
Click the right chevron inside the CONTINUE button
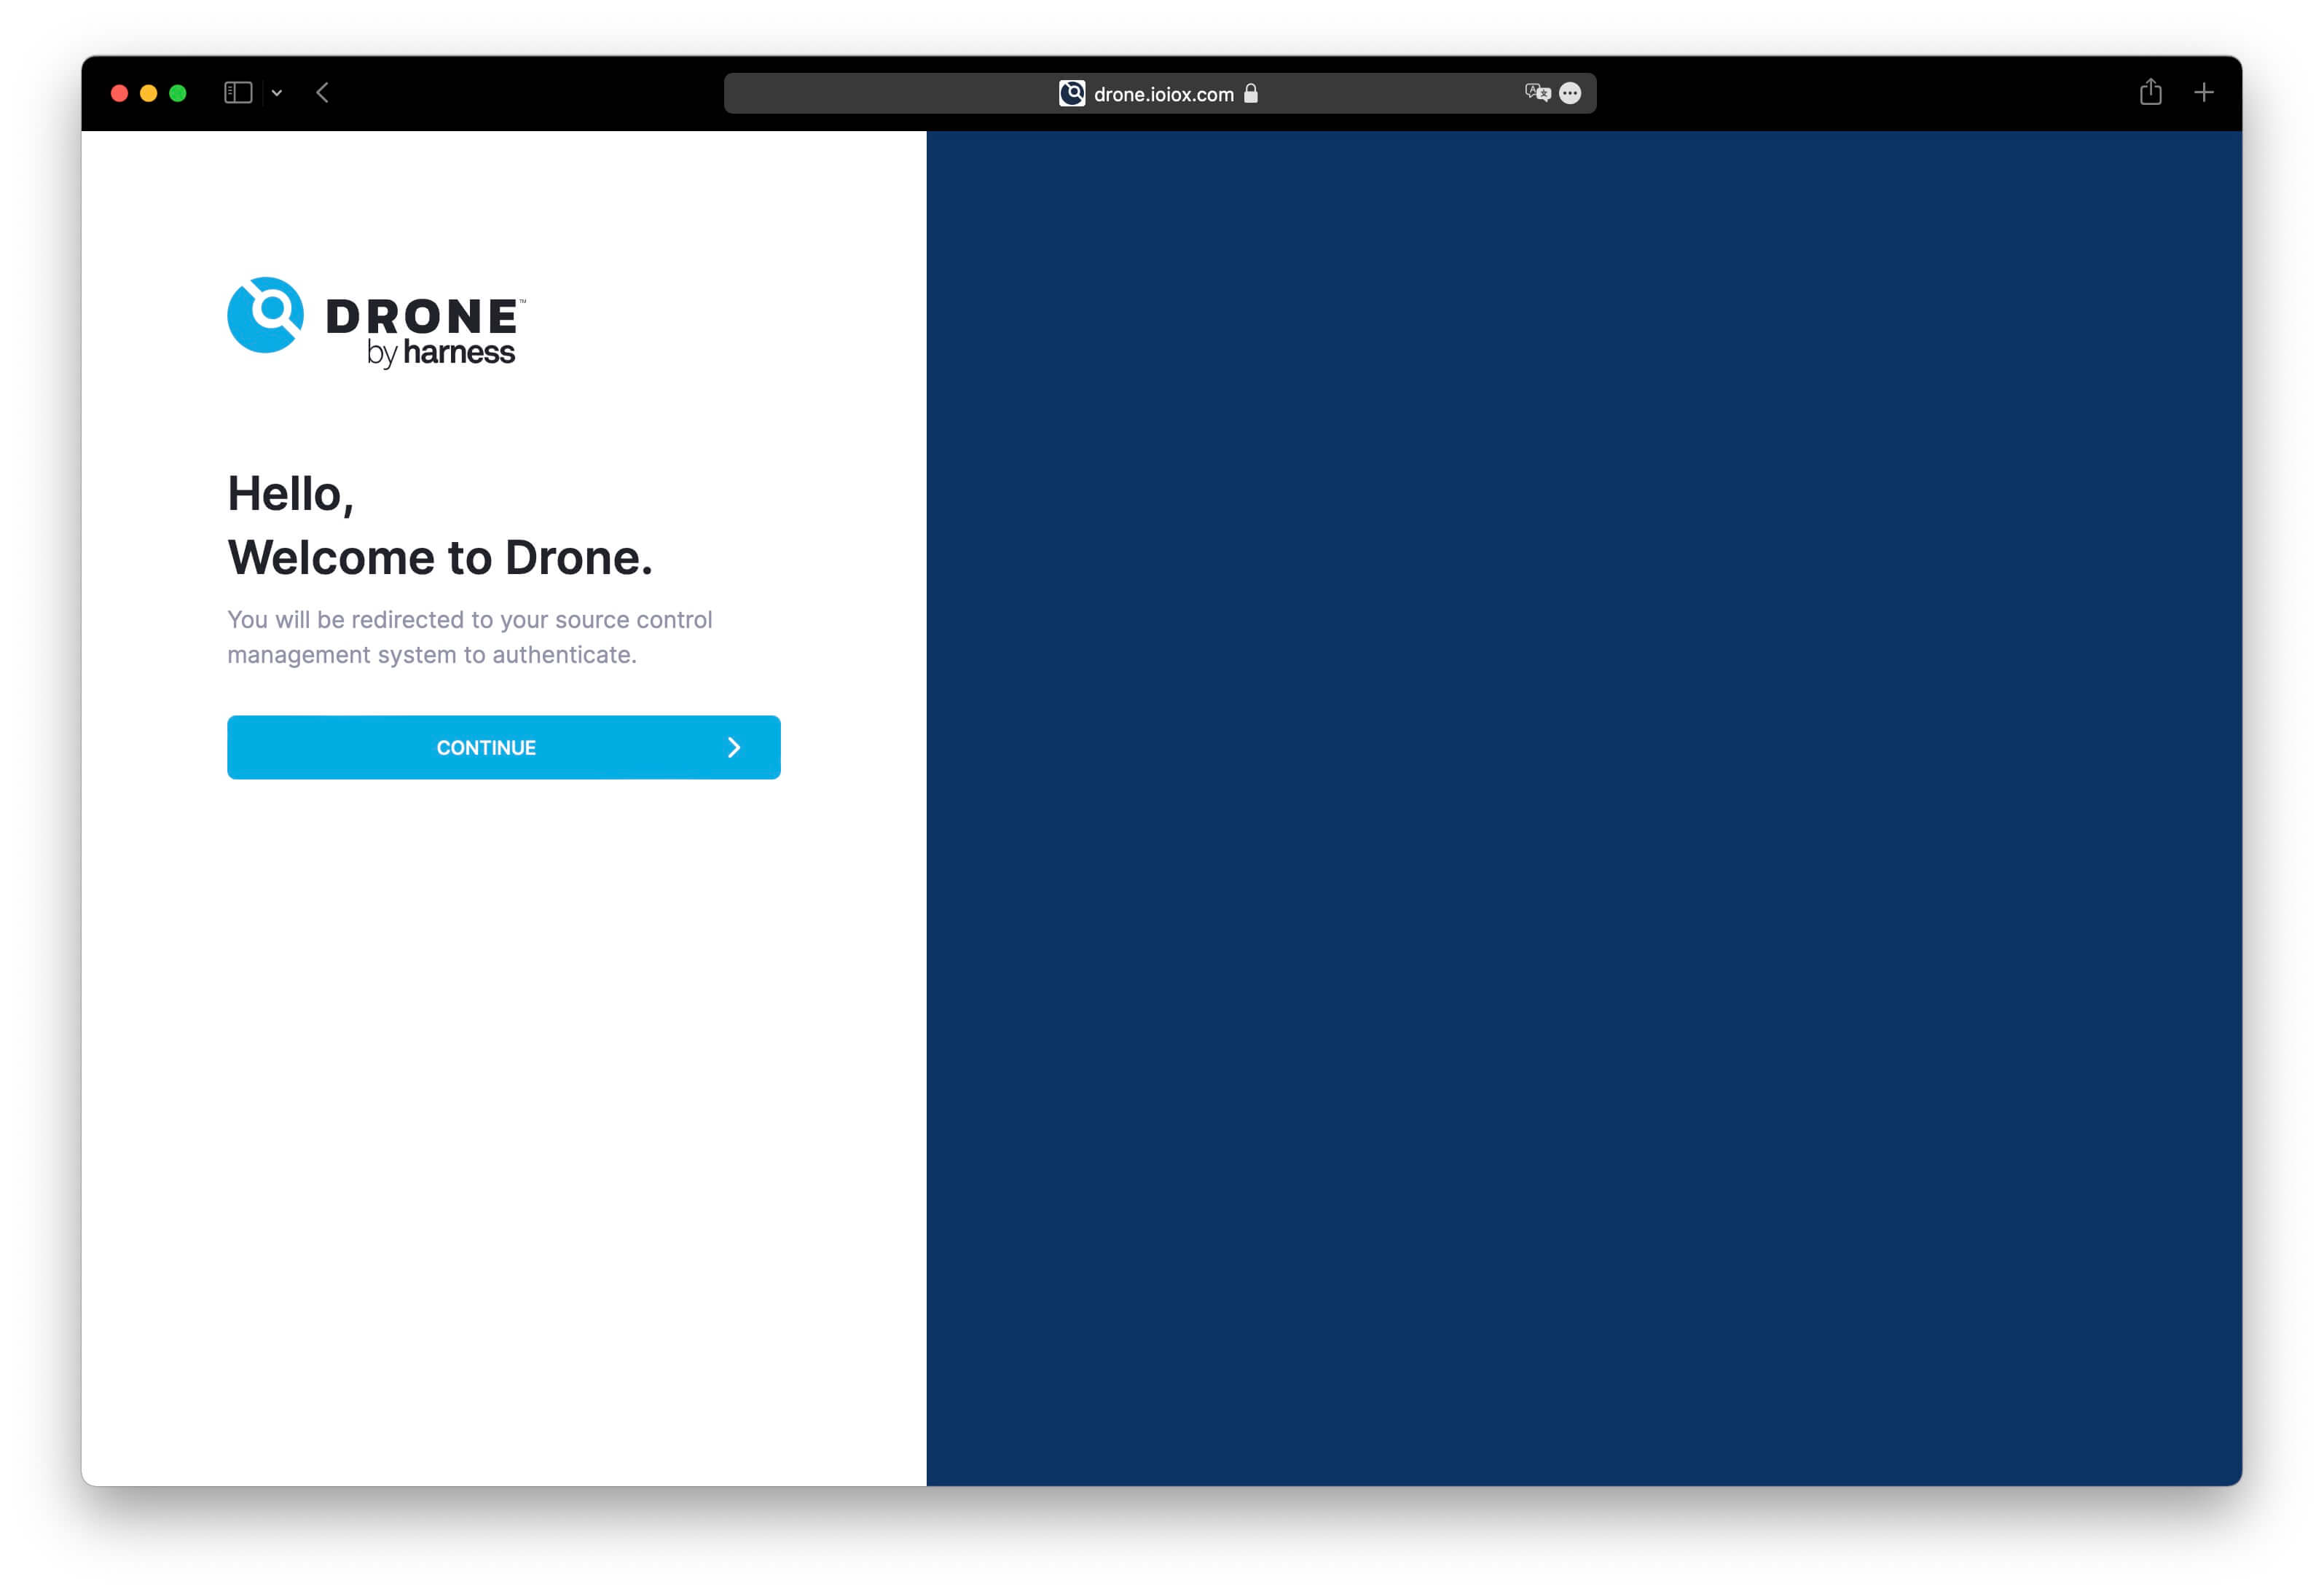pyautogui.click(x=734, y=747)
